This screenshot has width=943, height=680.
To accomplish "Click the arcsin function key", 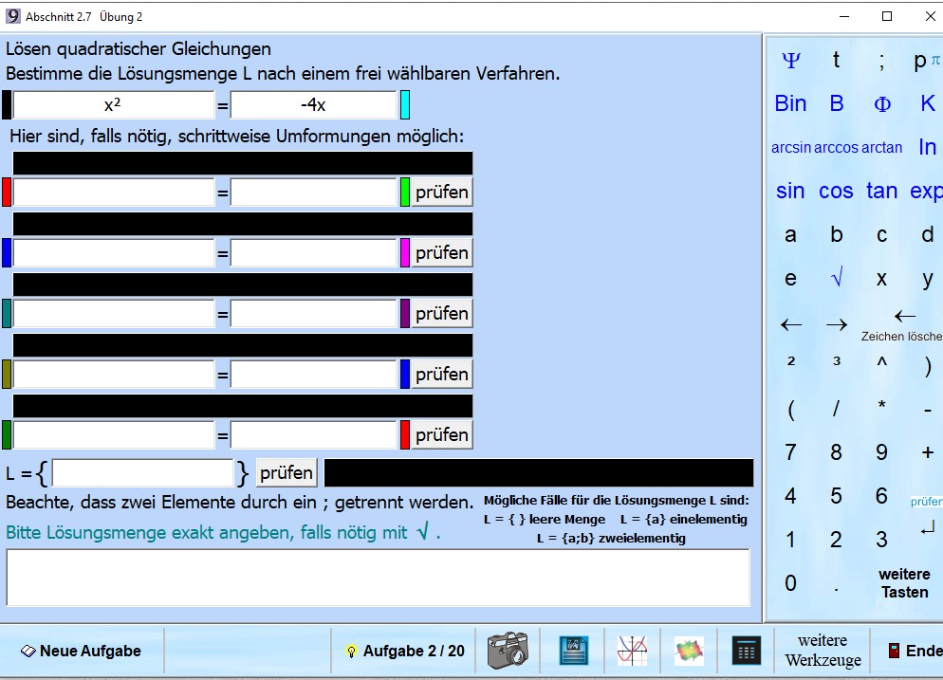I will click(791, 147).
